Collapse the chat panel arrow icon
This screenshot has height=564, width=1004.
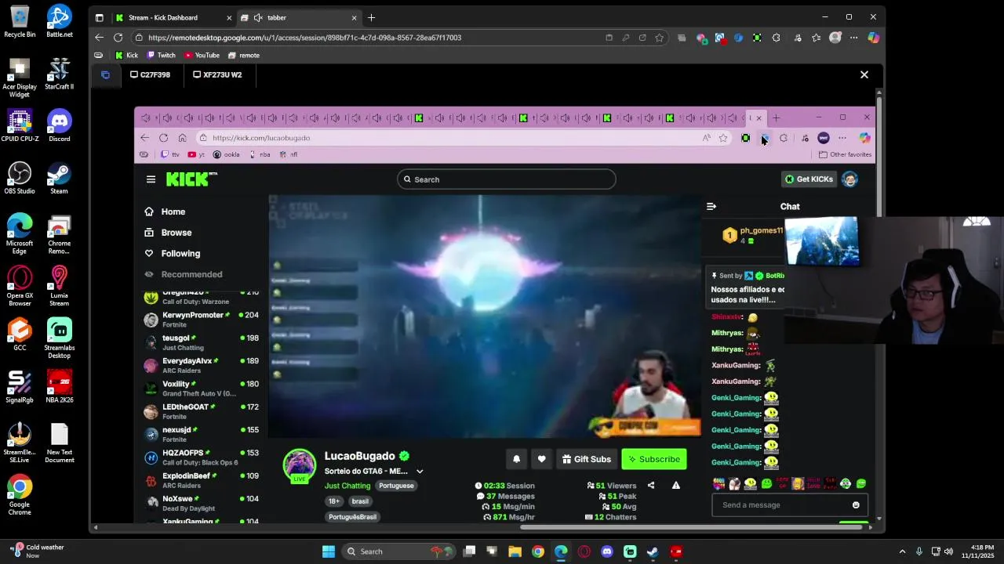coord(711,207)
